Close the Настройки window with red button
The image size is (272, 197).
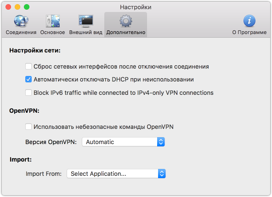[8, 7]
